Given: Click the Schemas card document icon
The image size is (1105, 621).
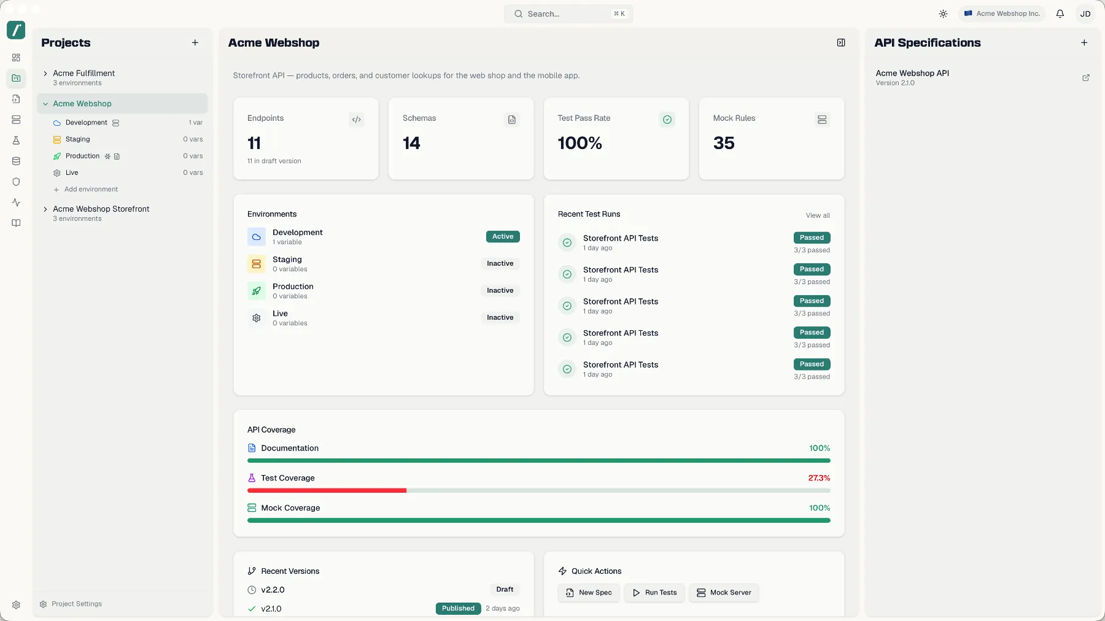Looking at the screenshot, I should [x=512, y=120].
